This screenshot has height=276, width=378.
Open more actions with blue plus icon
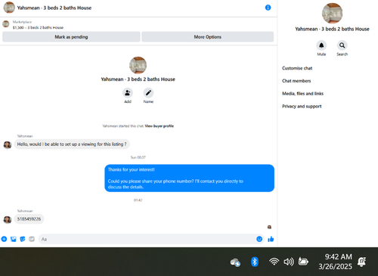(4, 239)
